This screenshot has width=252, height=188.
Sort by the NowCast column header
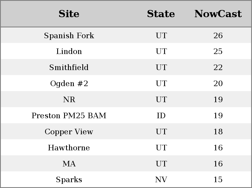(218, 14)
